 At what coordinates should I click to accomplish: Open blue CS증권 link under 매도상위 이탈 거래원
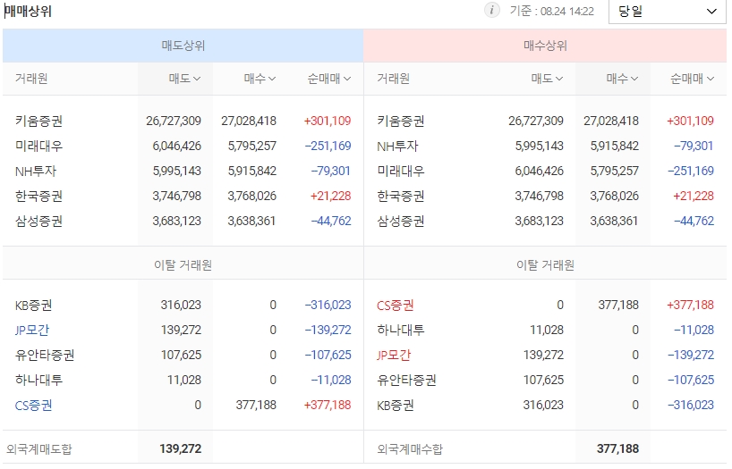click(34, 406)
